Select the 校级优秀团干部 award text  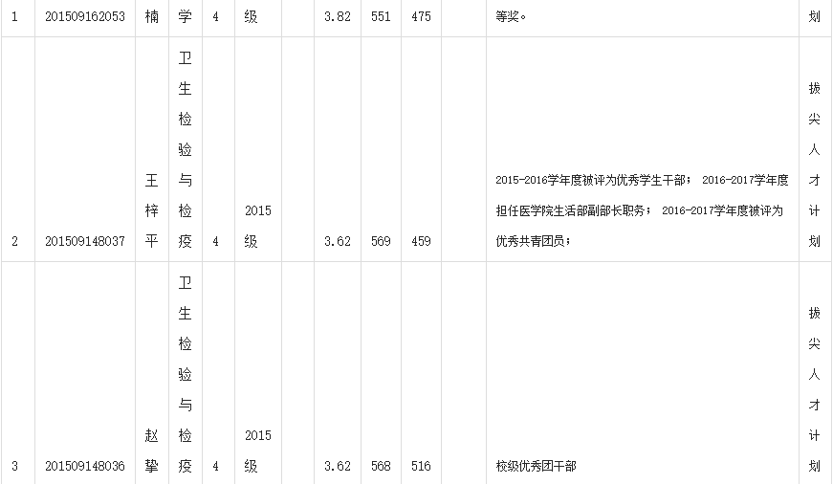pyautogui.click(x=536, y=467)
